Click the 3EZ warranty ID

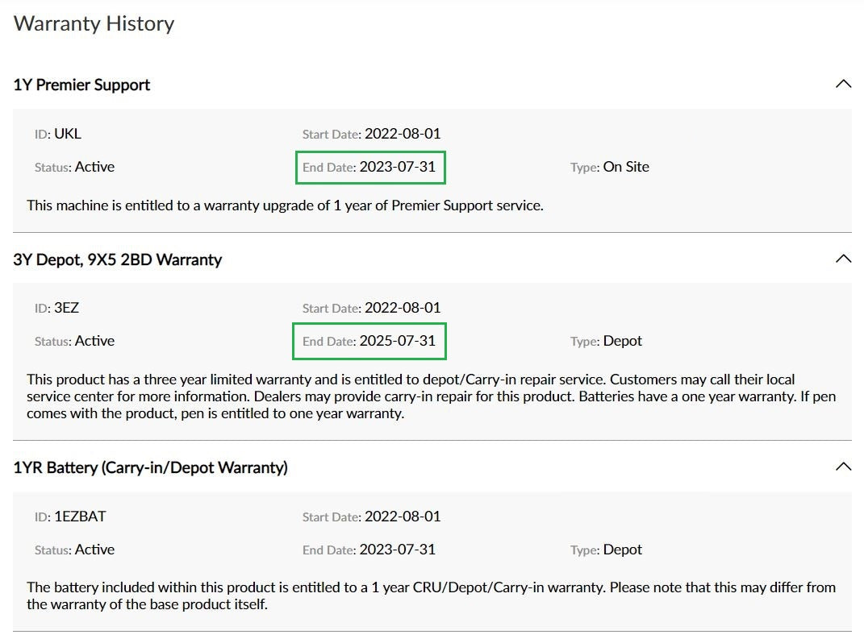pos(66,308)
